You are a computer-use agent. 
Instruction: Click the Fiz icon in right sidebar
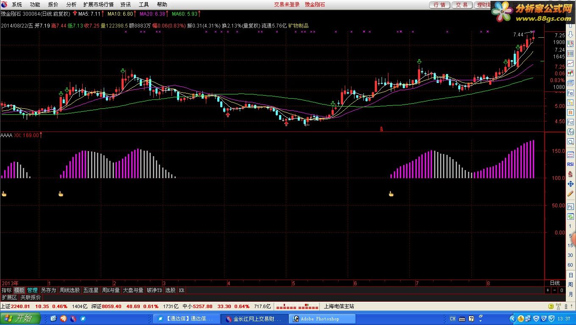pyautogui.click(x=570, y=122)
